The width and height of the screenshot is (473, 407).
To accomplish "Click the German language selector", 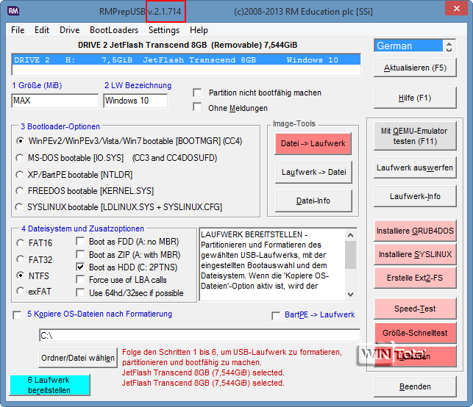I will (x=409, y=46).
